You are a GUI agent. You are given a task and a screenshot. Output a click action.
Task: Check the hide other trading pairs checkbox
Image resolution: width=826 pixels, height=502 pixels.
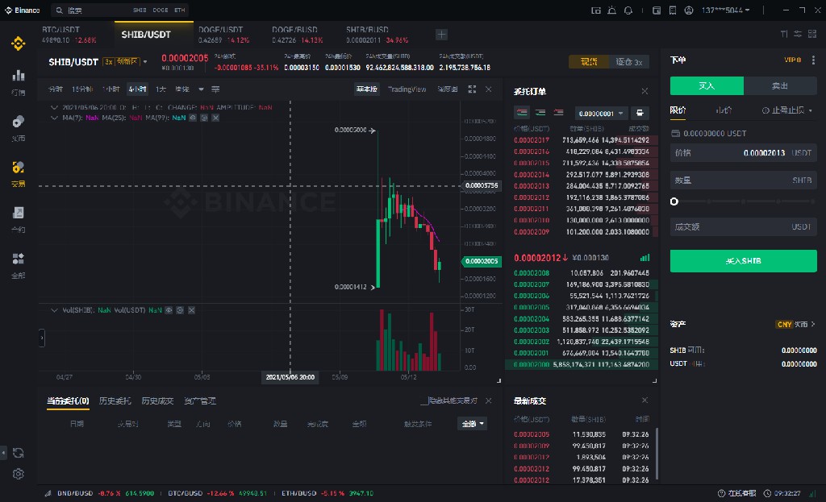[x=423, y=401]
